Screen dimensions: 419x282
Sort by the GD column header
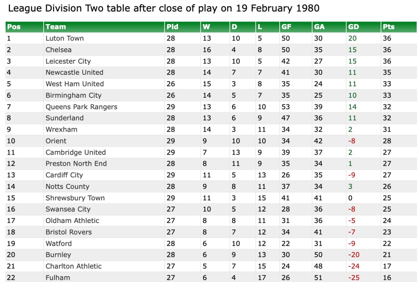coord(353,27)
